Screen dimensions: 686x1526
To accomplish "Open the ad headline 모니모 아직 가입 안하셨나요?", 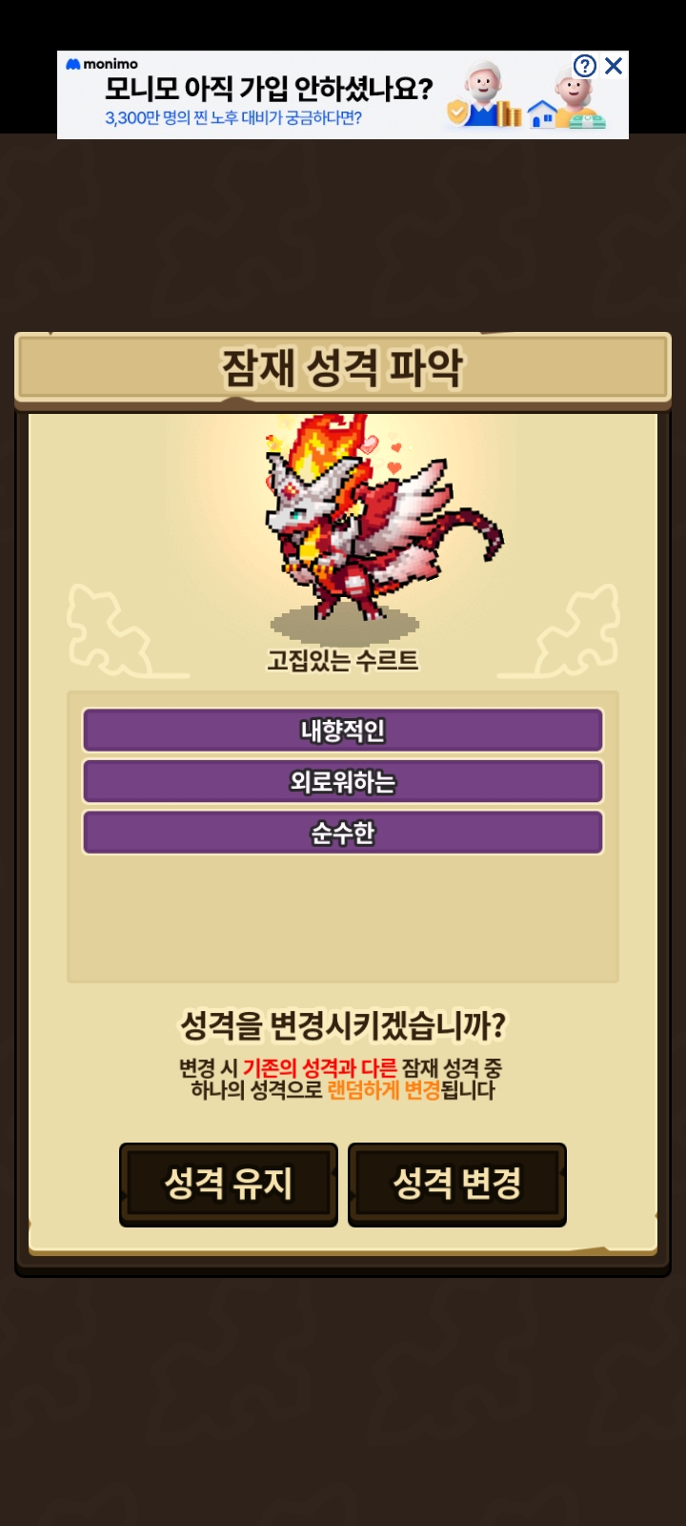I will point(269,90).
